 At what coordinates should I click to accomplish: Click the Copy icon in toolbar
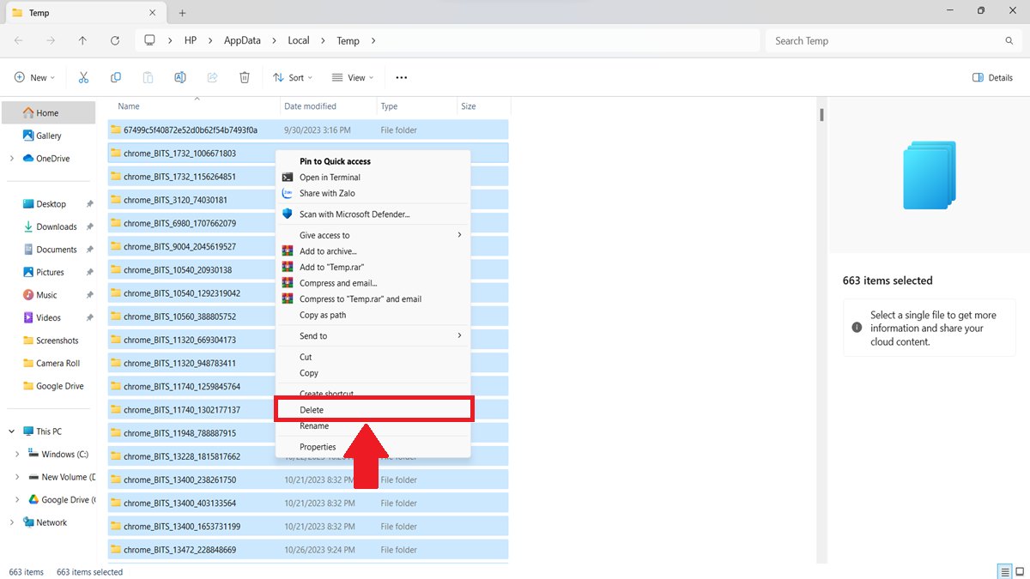[x=116, y=77]
